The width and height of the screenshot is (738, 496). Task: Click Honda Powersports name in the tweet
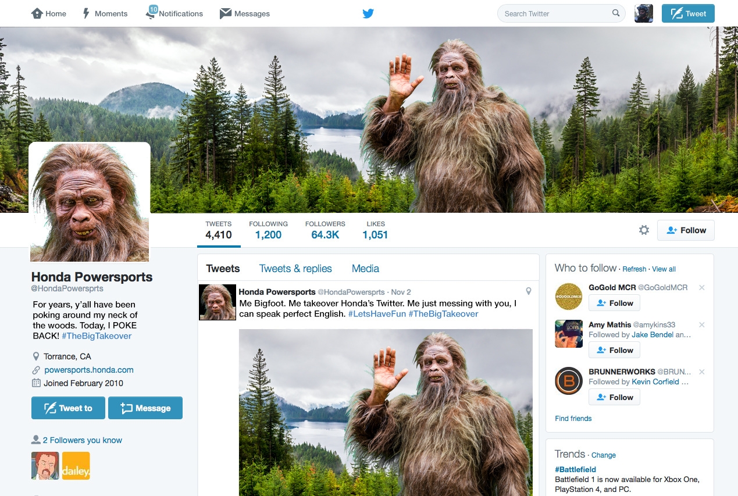pos(277,292)
